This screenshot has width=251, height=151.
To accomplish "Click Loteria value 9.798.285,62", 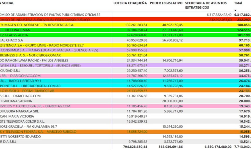I will pyautogui.click(x=138, y=142).
